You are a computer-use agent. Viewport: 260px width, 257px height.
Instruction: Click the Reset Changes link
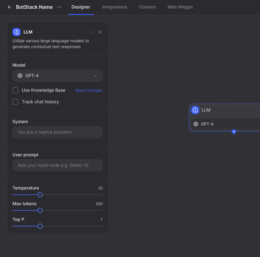pyautogui.click(x=89, y=91)
